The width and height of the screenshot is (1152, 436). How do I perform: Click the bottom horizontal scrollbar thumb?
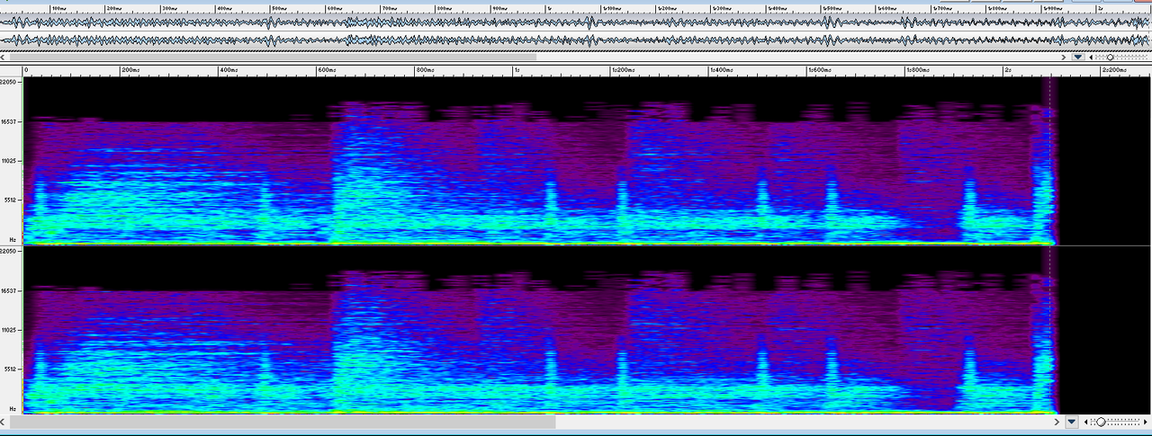click(x=283, y=422)
